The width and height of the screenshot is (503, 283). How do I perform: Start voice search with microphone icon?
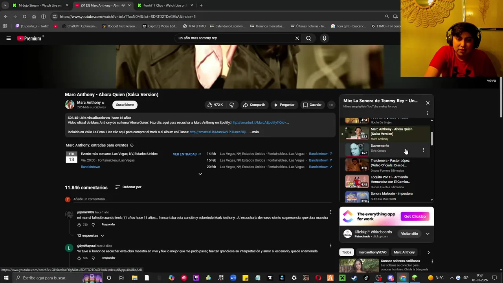(x=324, y=38)
